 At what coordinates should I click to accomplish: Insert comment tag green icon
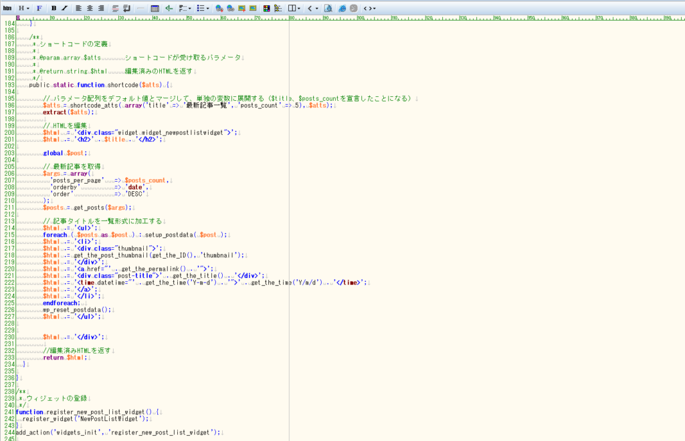click(x=169, y=8)
